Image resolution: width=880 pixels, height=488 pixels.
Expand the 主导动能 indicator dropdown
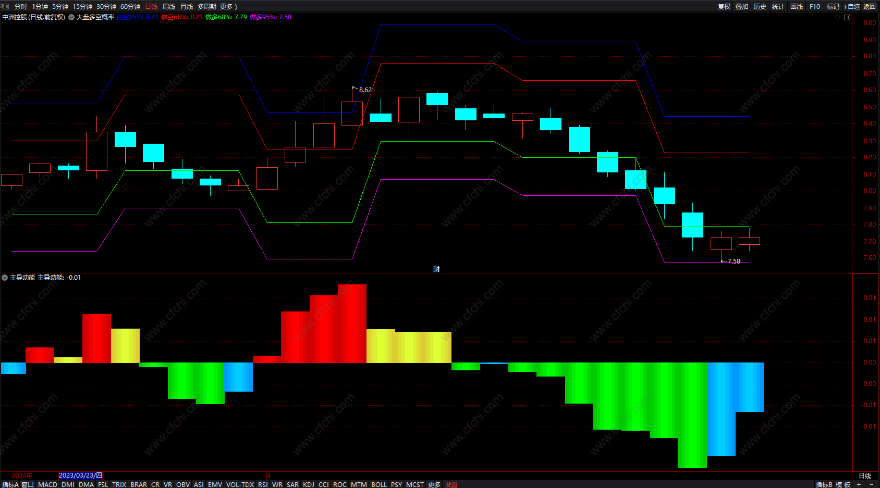pos(5,278)
